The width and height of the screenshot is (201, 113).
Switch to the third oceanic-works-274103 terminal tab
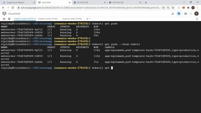(x=72, y=19)
